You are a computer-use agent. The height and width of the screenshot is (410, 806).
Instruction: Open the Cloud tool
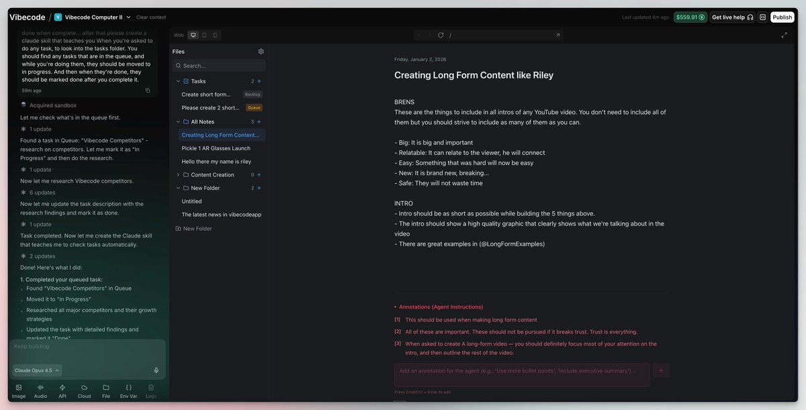coord(84,391)
